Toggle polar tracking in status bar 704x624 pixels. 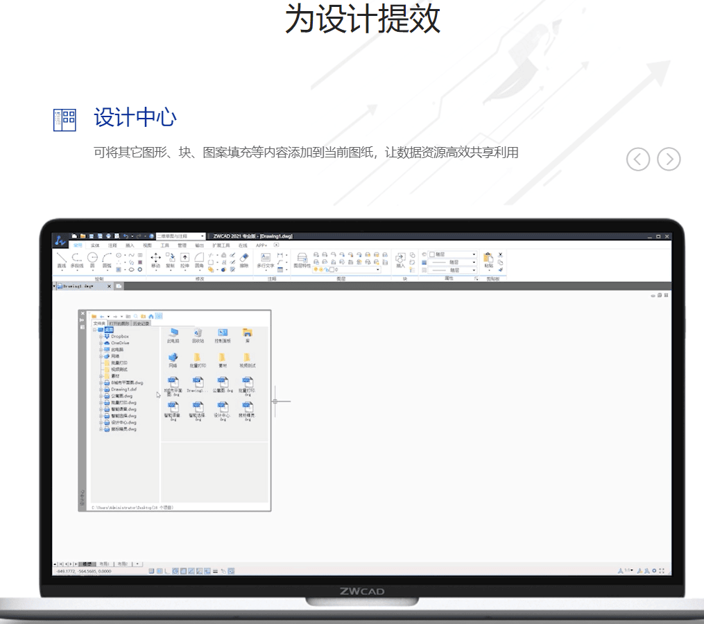(x=175, y=571)
